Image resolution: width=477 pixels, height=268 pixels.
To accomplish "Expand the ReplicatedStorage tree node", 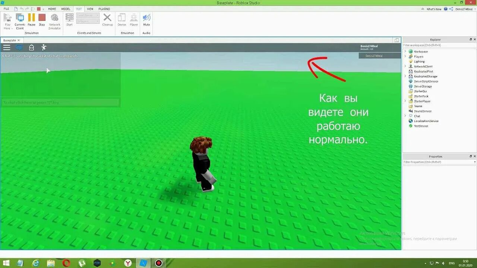I will [405, 76].
